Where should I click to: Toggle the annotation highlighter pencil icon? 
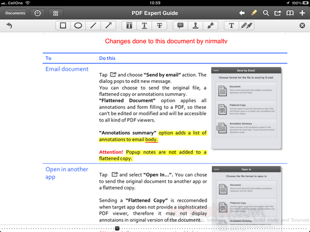253,13
